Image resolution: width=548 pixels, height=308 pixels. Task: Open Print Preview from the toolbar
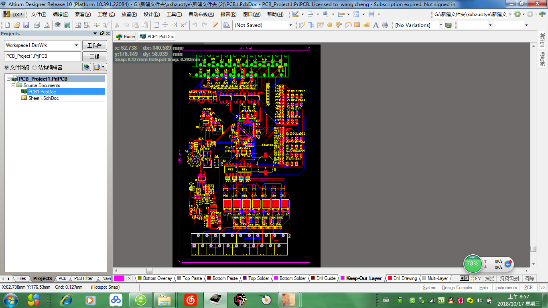[x=47, y=25]
